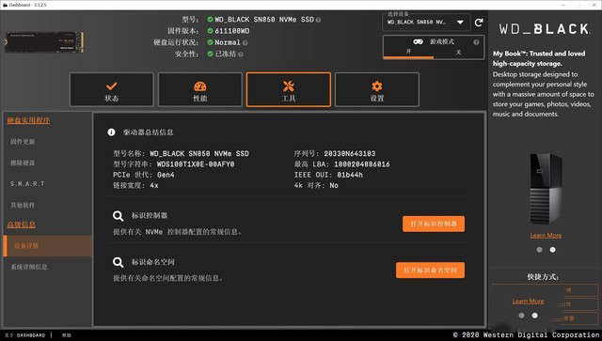Image resolution: width=602 pixels, height=341 pixels.
Task: Select the white carousel dot below My Book image
Action: coord(552,250)
